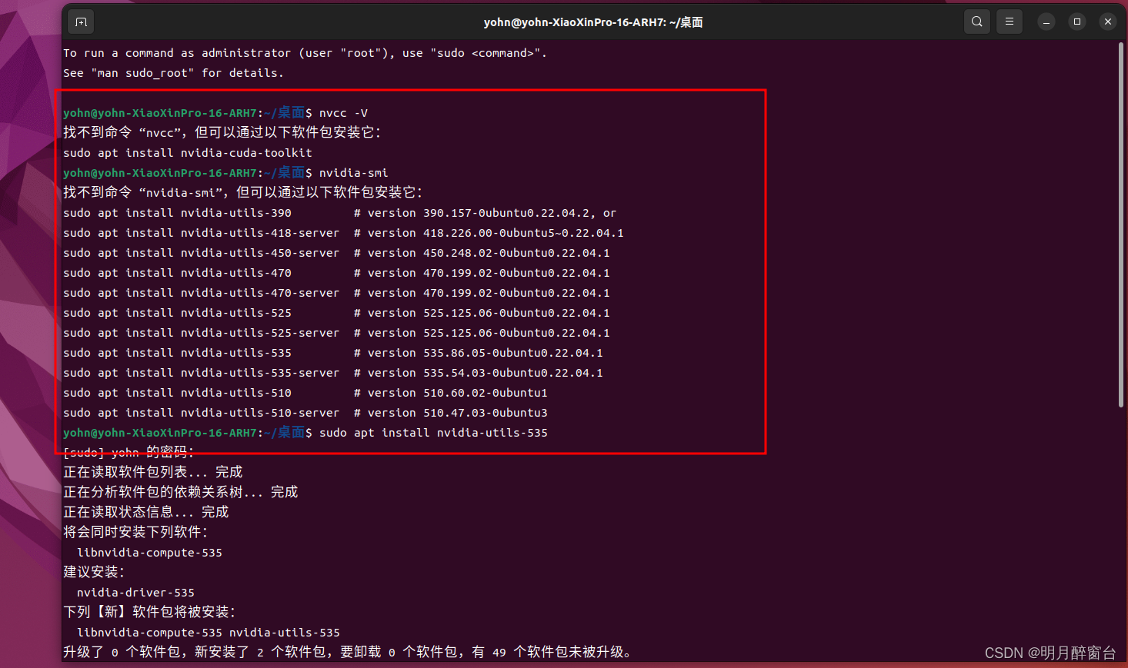Click the line '正在分析软件包的依赖关系树... 完成'
Screen dimensions: 1128x668
[x=180, y=492]
